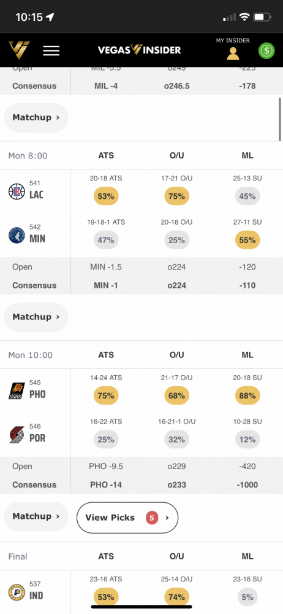Open View Picks for PHO game
Screen dimensions: 283x614
(x=127, y=518)
